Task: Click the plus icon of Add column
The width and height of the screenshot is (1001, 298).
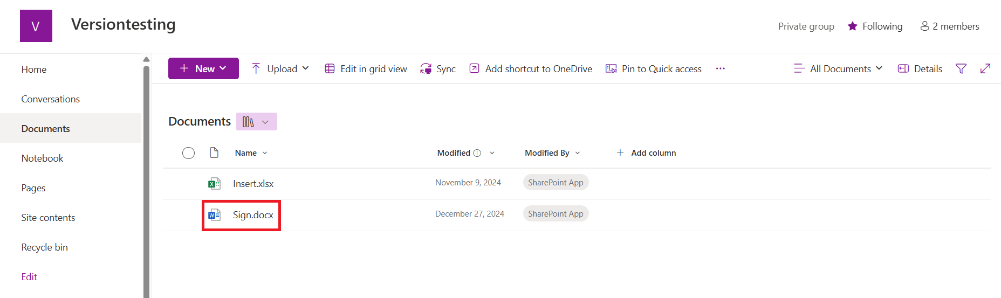Action: [x=620, y=153]
